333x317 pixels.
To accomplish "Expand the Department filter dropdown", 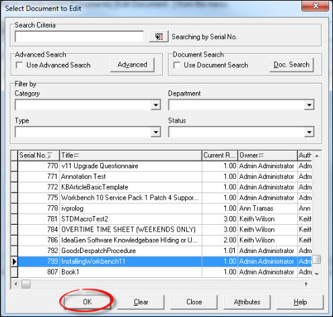I will (x=309, y=105).
